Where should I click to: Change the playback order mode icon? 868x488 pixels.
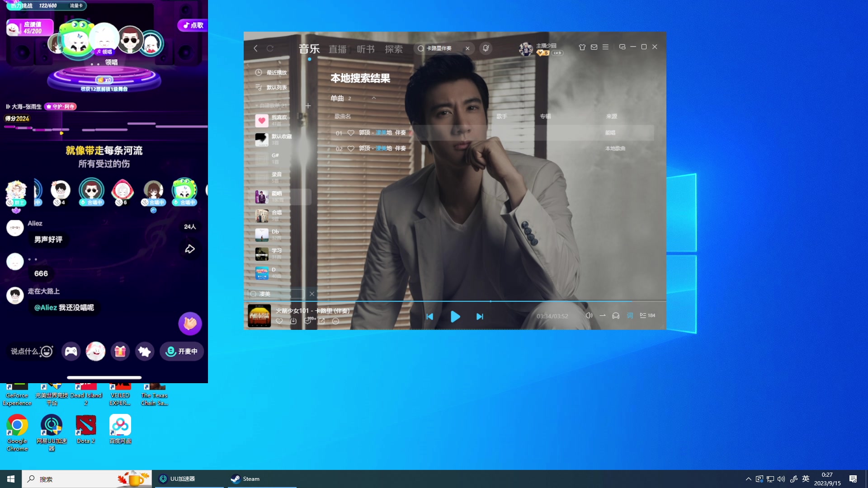pyautogui.click(x=603, y=315)
